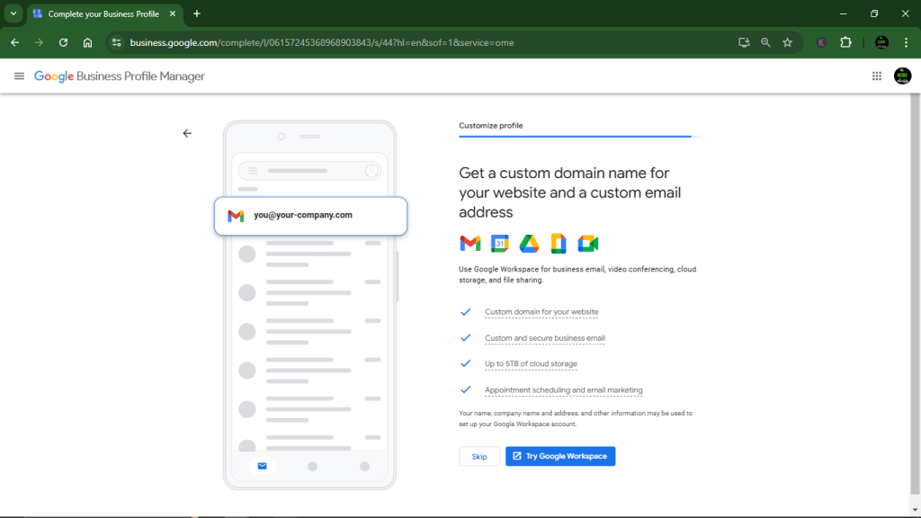The image size is (921, 518).
Task: Open the Google Meet icon
Action: click(588, 243)
